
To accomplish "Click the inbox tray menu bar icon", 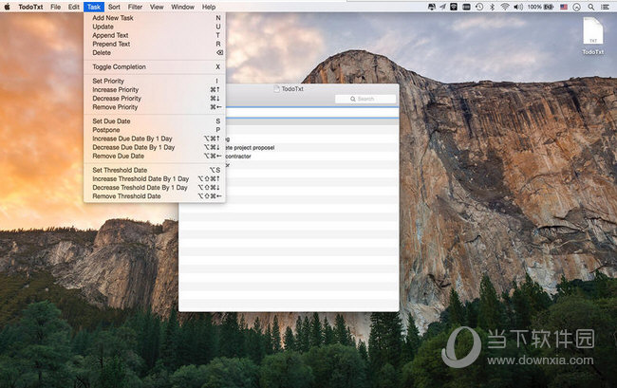I will (432, 7).
